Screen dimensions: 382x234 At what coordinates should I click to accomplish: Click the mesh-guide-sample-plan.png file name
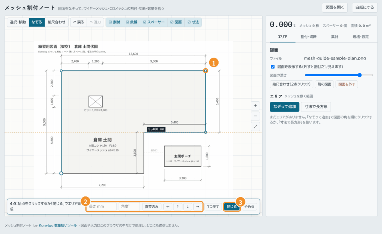click(335, 58)
